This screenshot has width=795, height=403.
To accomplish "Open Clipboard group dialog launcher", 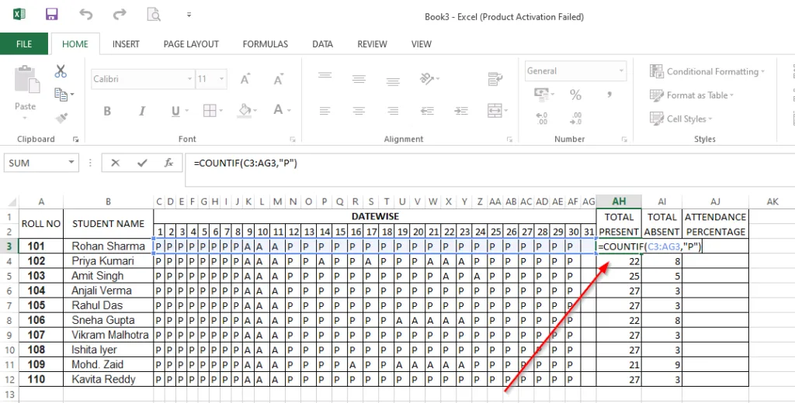I will click(x=75, y=139).
